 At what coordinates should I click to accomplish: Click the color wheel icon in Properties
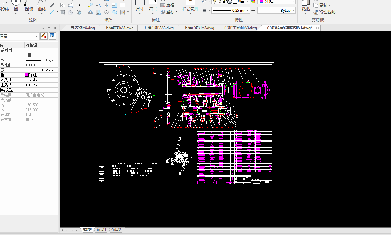point(253,2)
